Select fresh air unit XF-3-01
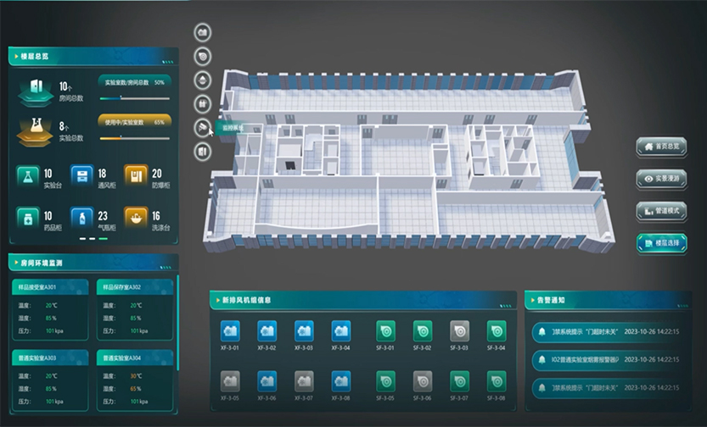 pos(230,330)
